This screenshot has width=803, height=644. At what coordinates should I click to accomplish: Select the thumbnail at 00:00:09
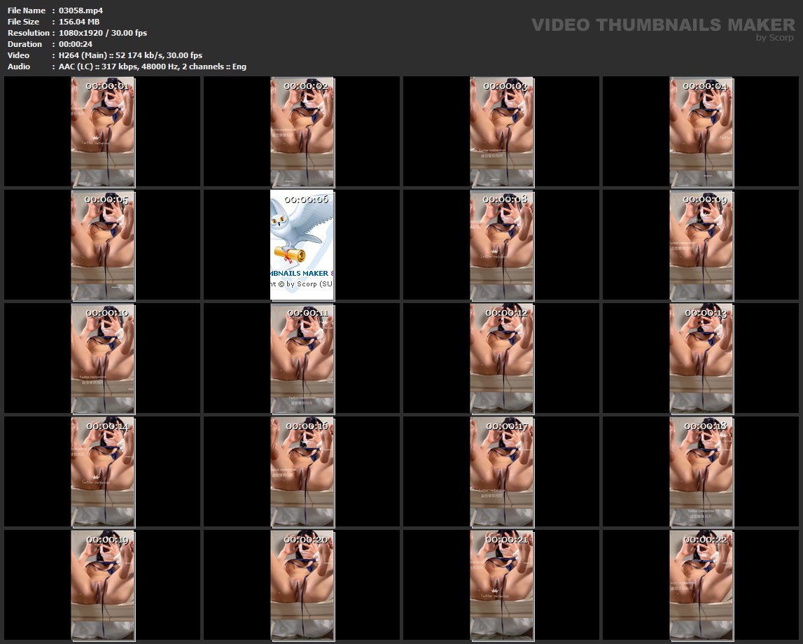(x=701, y=245)
